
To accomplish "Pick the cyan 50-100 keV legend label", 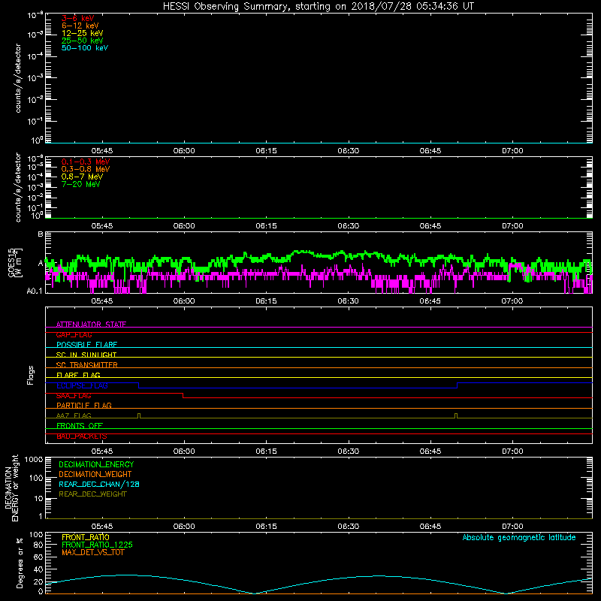I will tap(85, 48).
